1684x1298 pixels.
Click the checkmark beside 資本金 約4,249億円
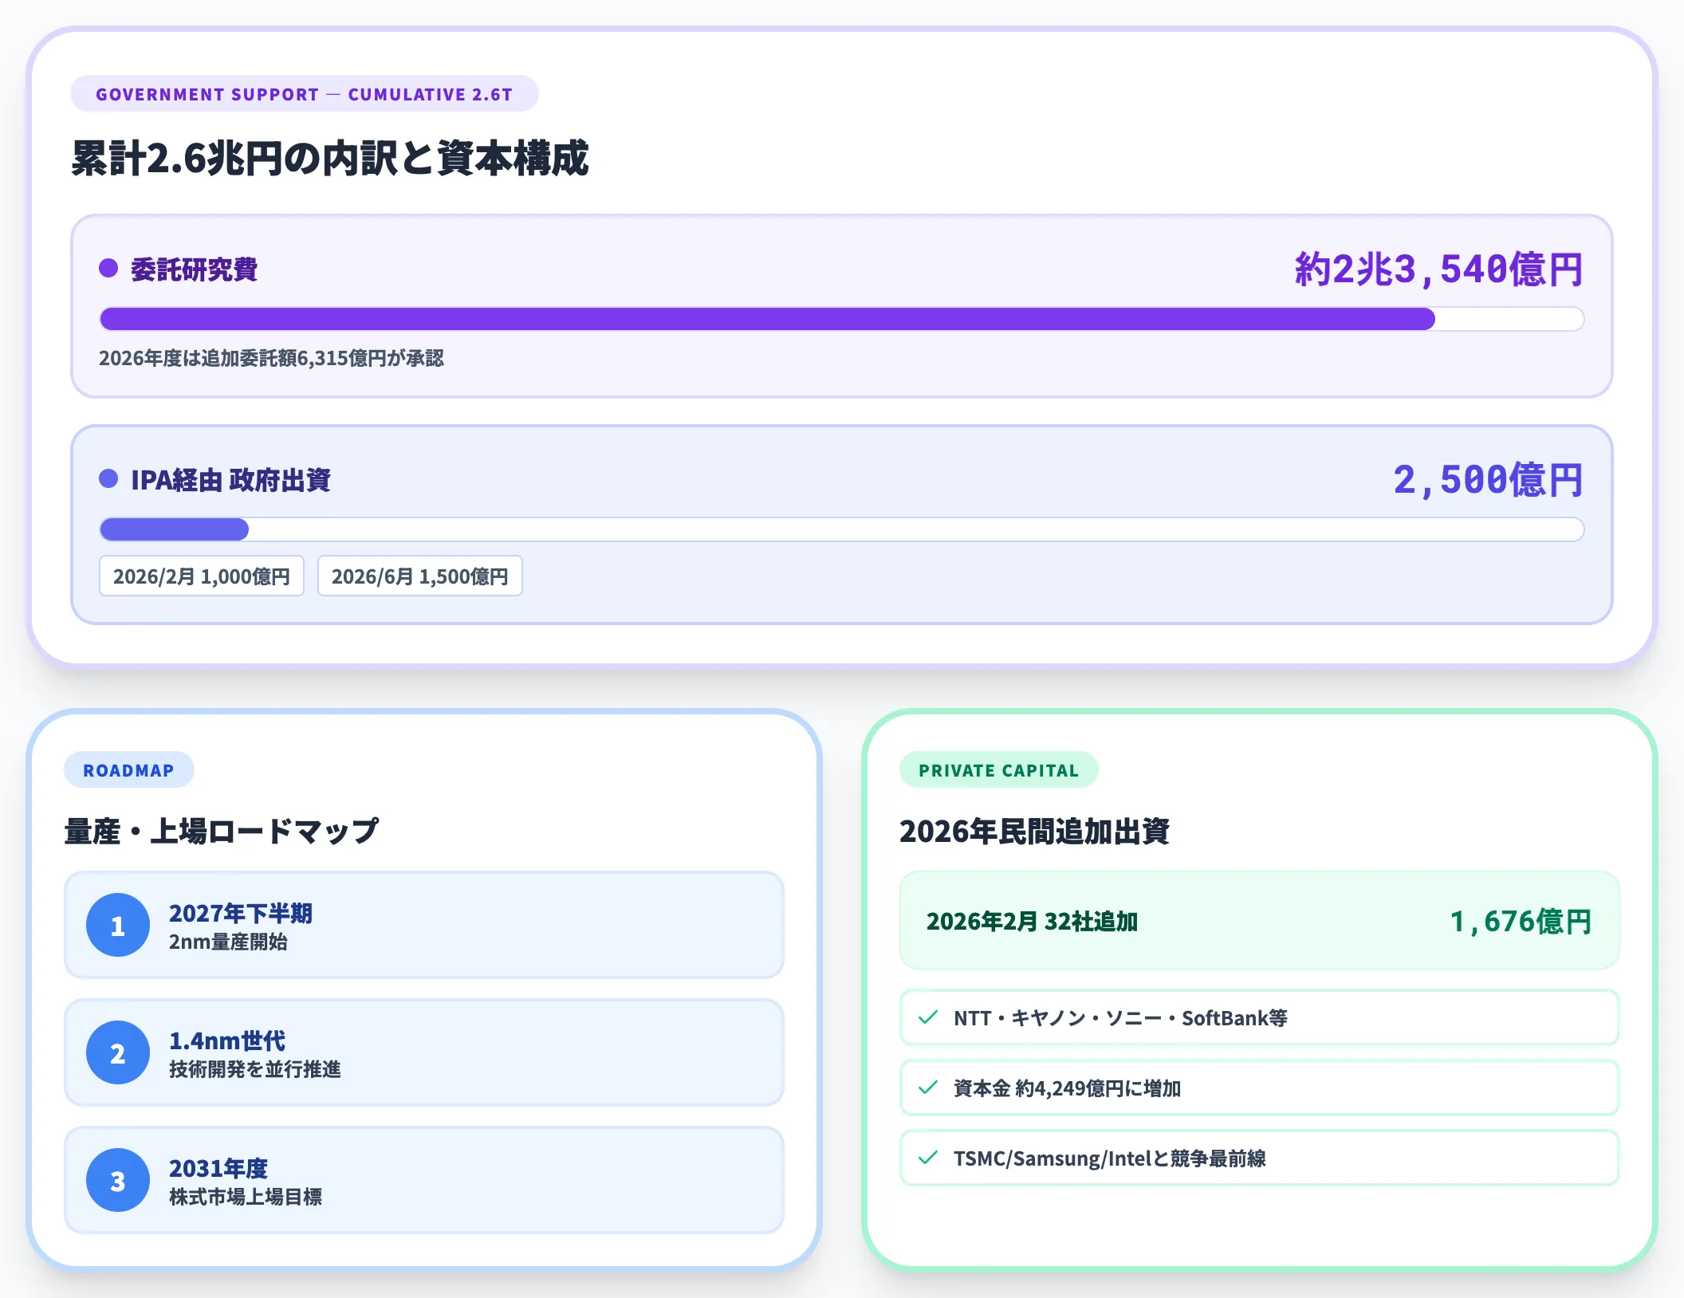point(927,1088)
